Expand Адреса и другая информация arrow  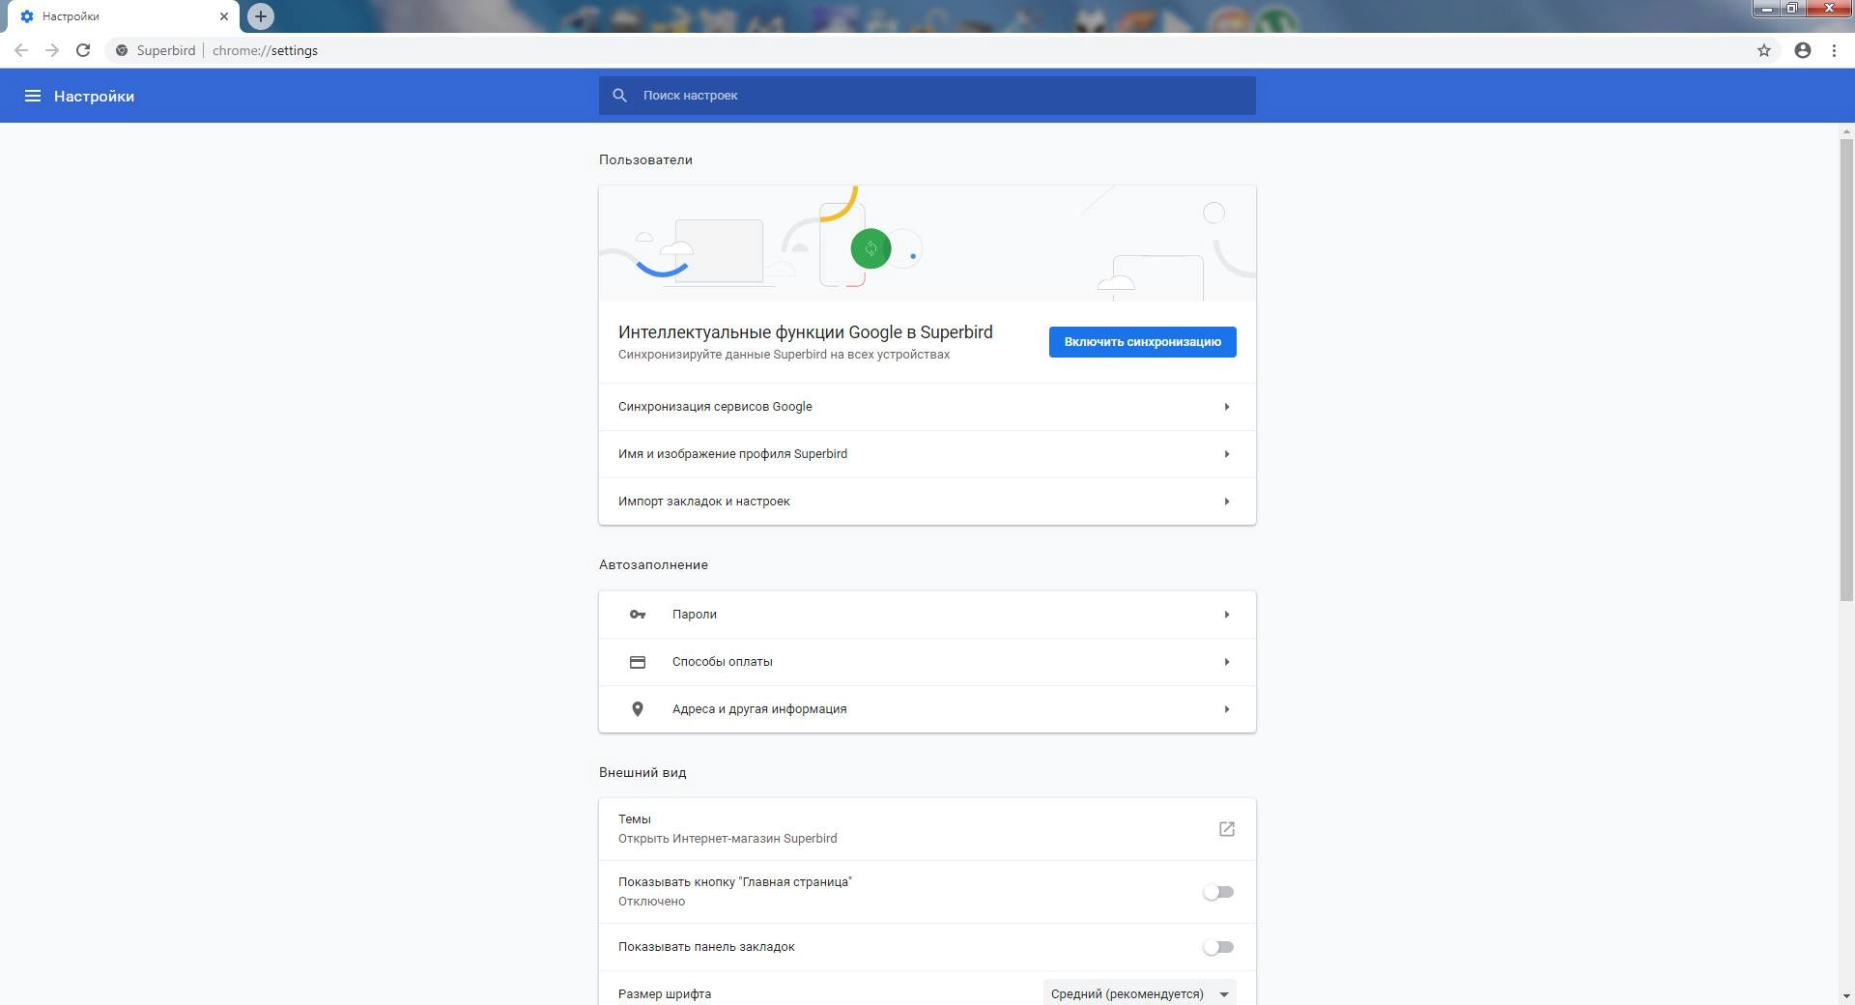click(1227, 709)
